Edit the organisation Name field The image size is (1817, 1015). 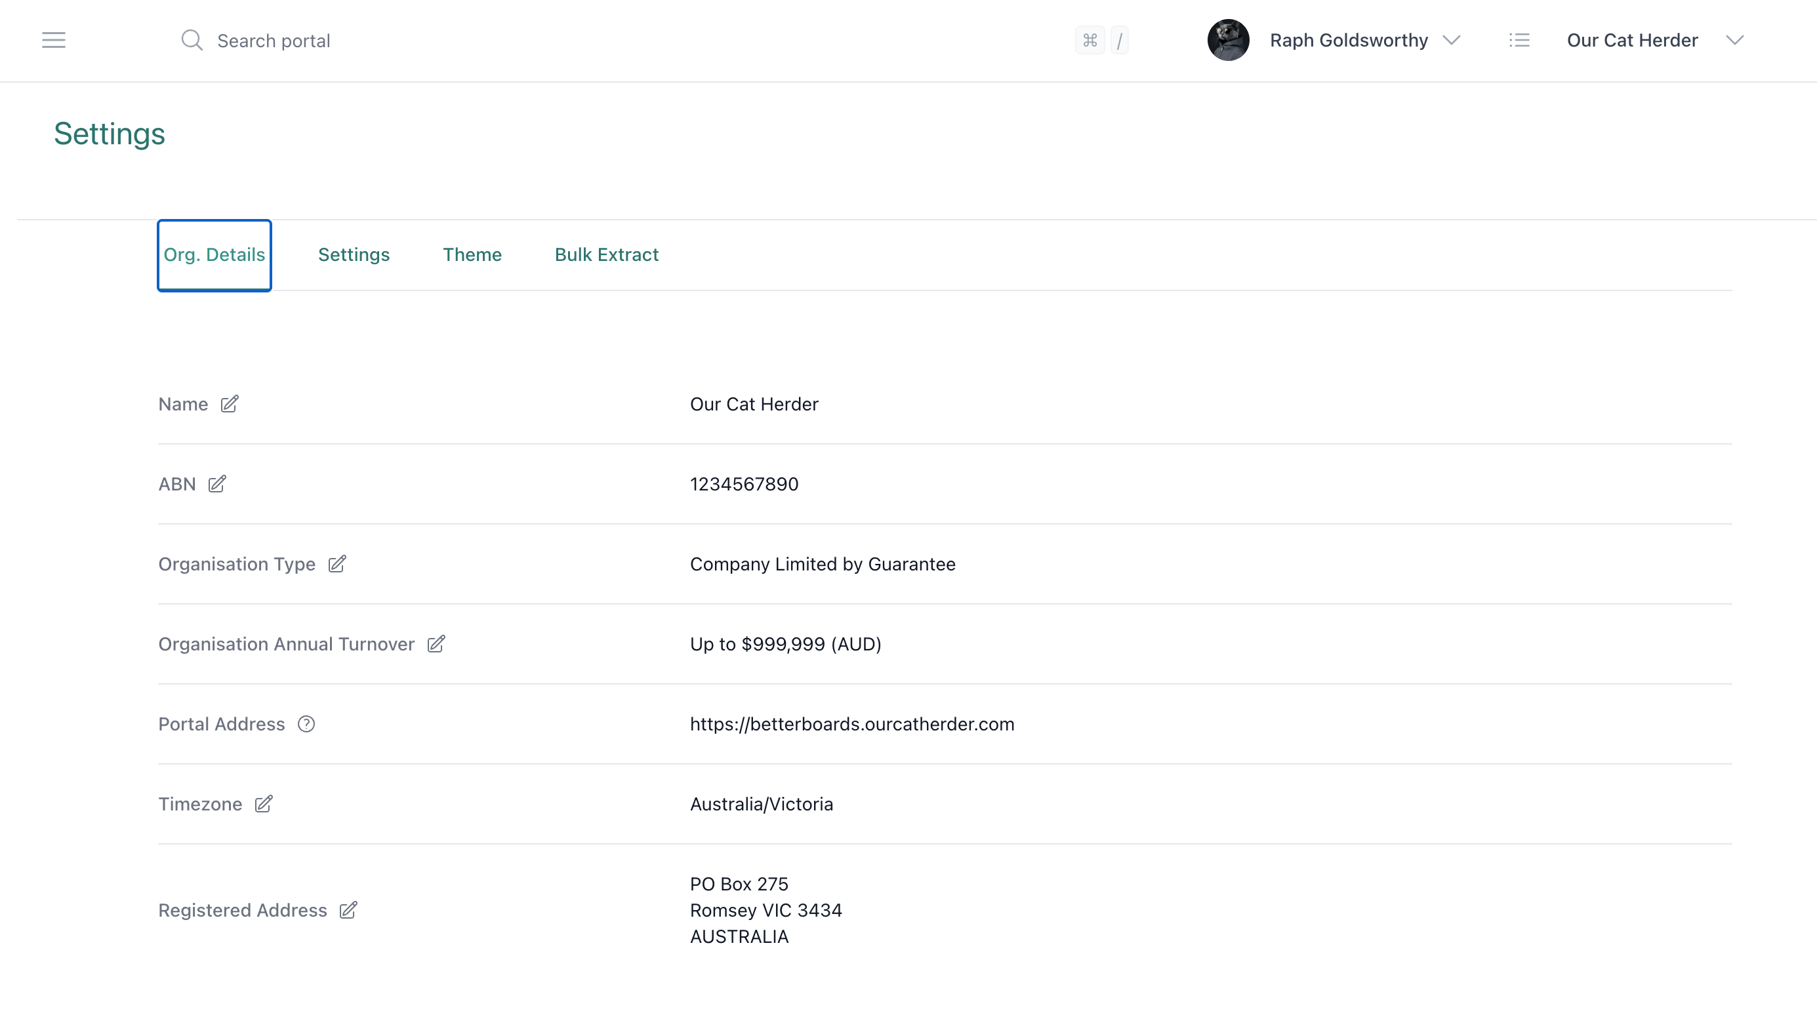(229, 404)
